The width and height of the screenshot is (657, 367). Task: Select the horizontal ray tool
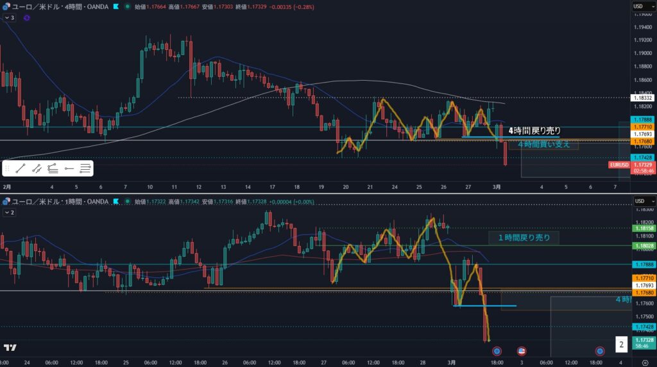click(69, 169)
